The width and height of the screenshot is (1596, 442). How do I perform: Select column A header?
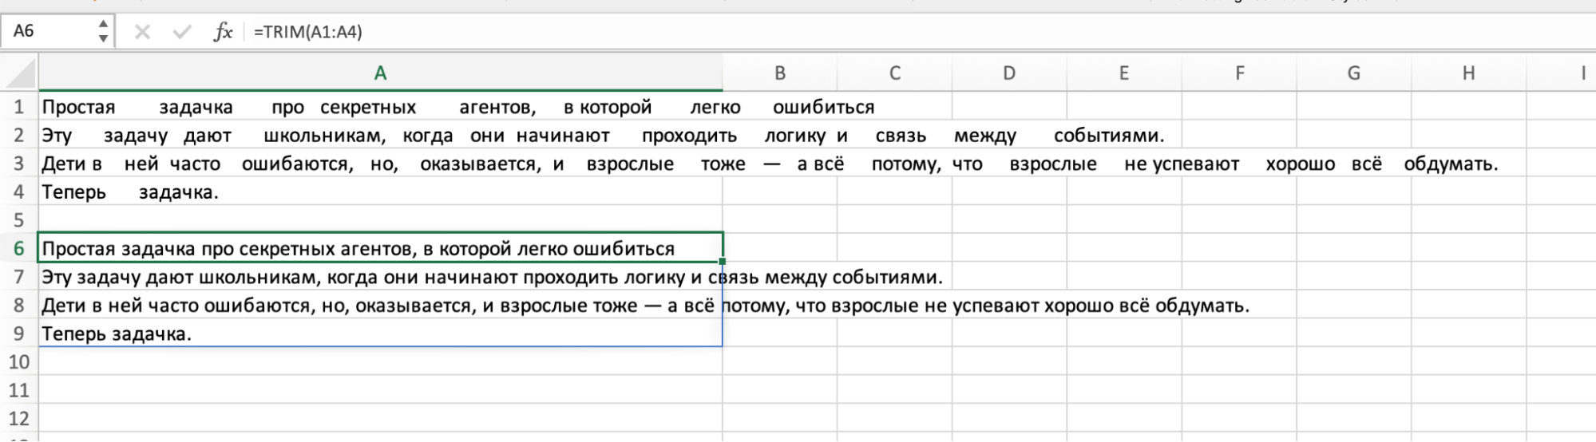[380, 73]
